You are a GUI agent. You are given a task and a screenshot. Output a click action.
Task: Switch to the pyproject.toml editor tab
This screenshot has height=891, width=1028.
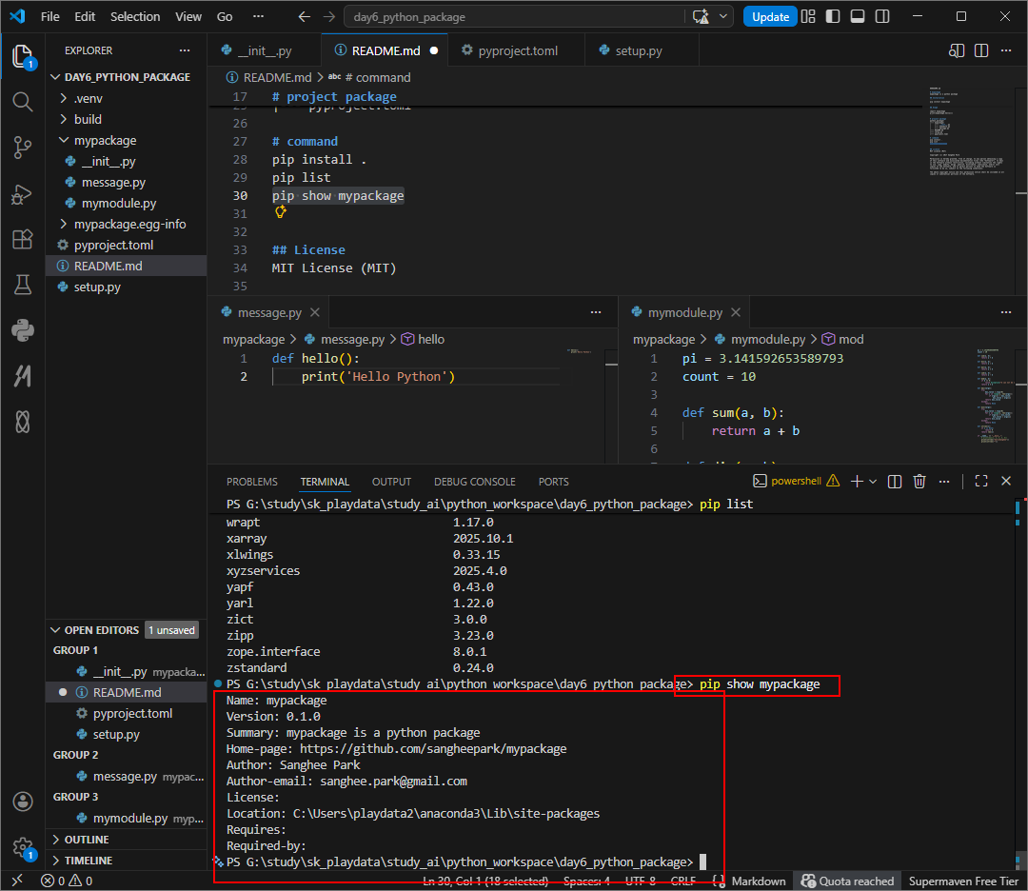(516, 50)
